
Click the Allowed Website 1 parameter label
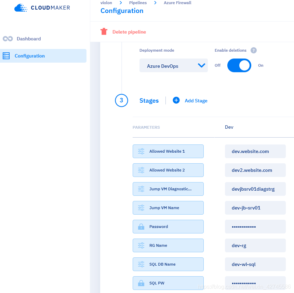(x=167, y=151)
